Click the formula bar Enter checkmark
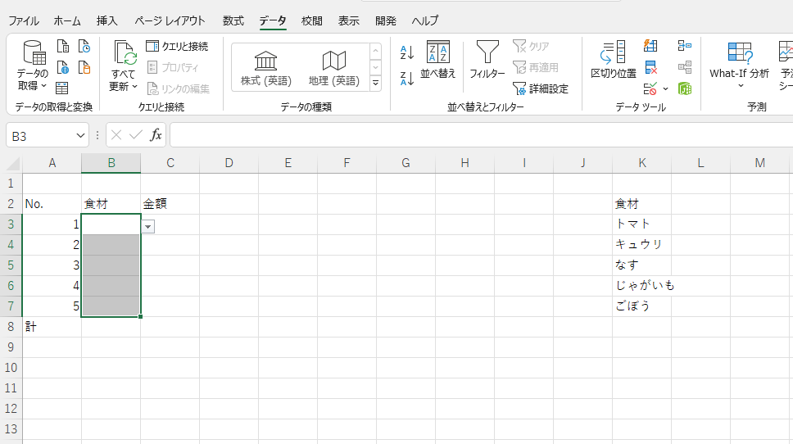This screenshot has width=793, height=444. [x=135, y=135]
